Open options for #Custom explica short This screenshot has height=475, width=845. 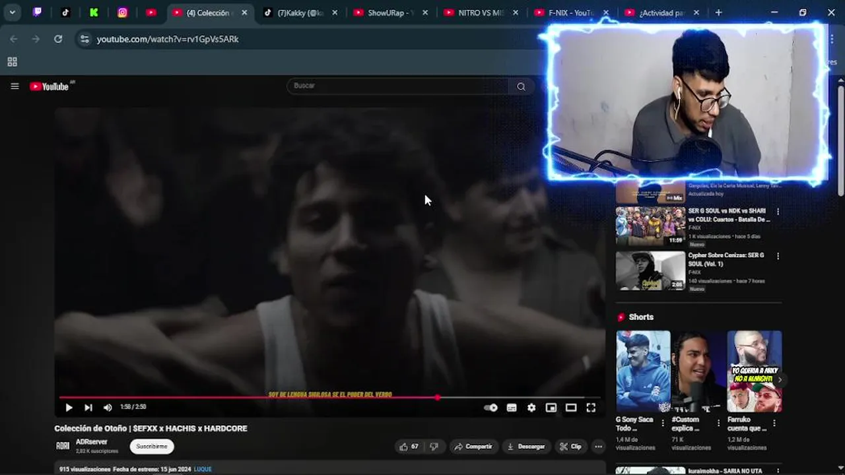point(718,423)
